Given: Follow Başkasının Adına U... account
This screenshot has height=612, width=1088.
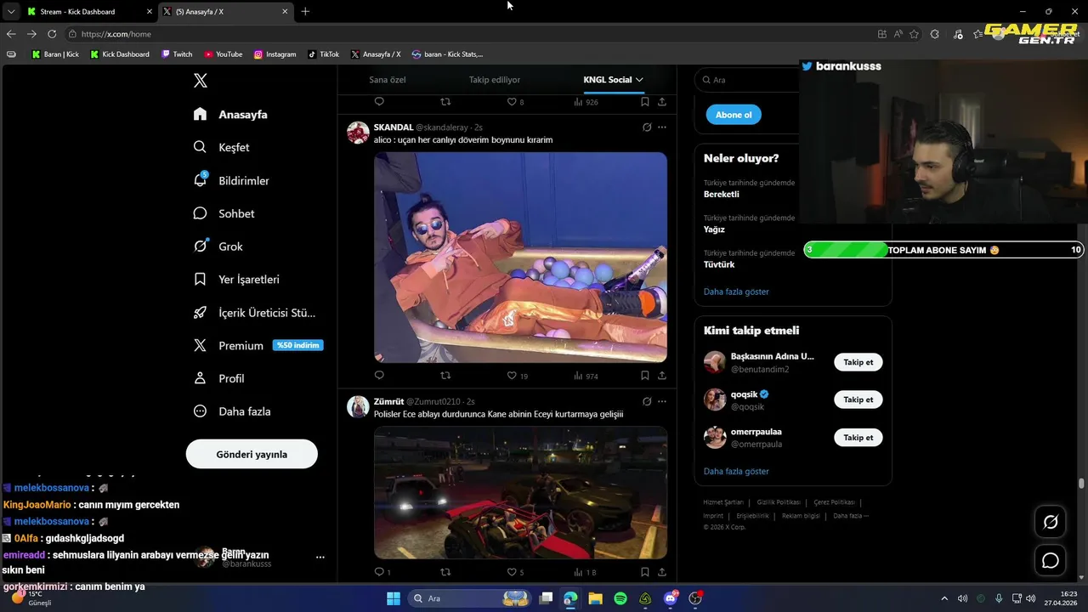Looking at the screenshot, I should 858,362.
